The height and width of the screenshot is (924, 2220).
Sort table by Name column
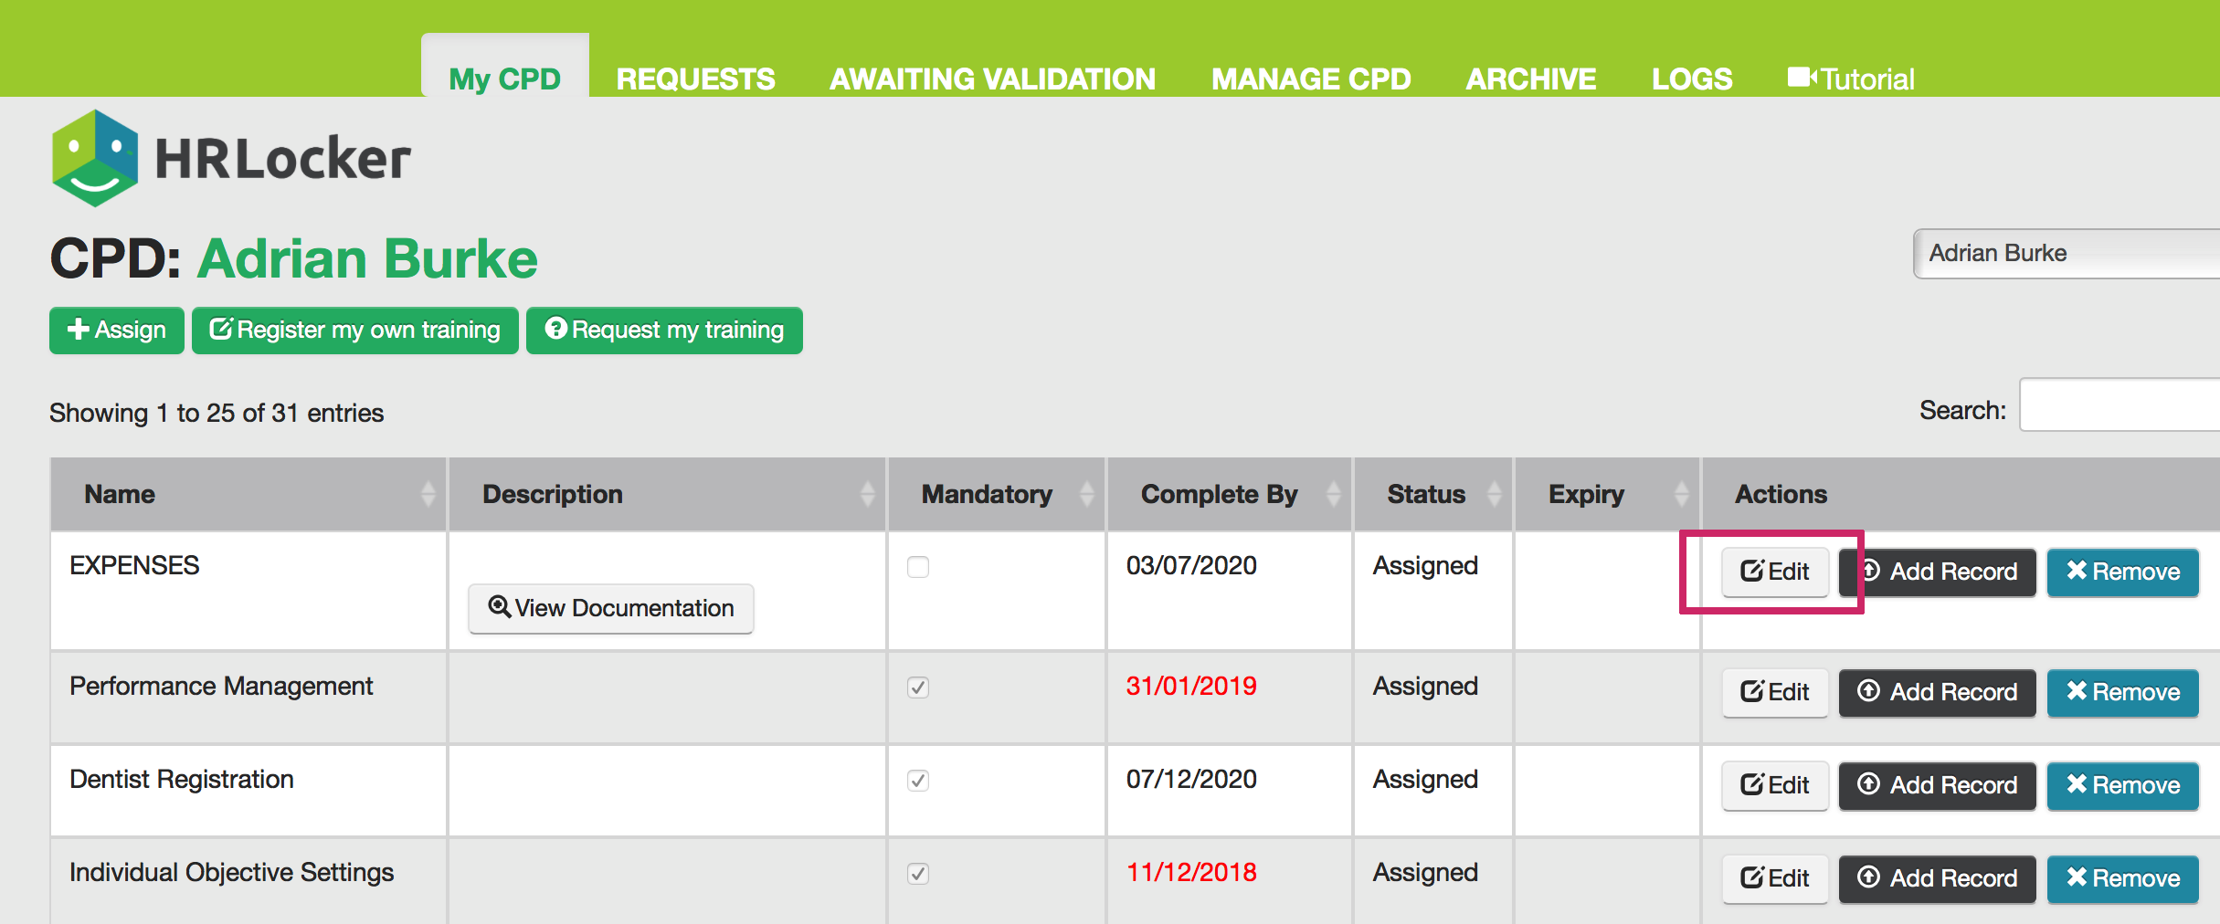coord(248,494)
